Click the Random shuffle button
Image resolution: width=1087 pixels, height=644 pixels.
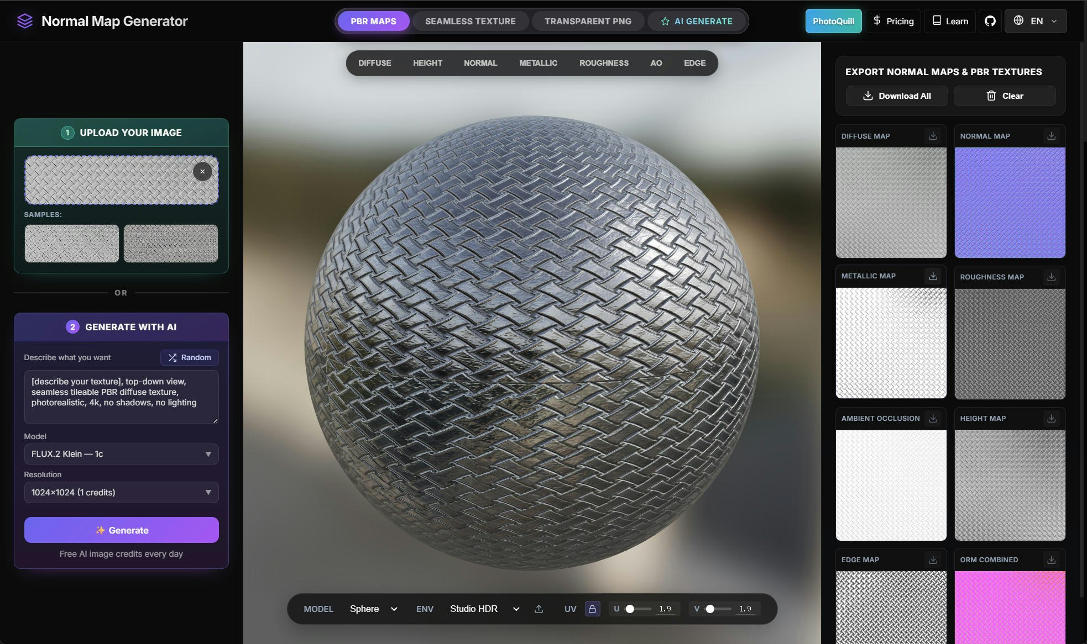point(190,357)
